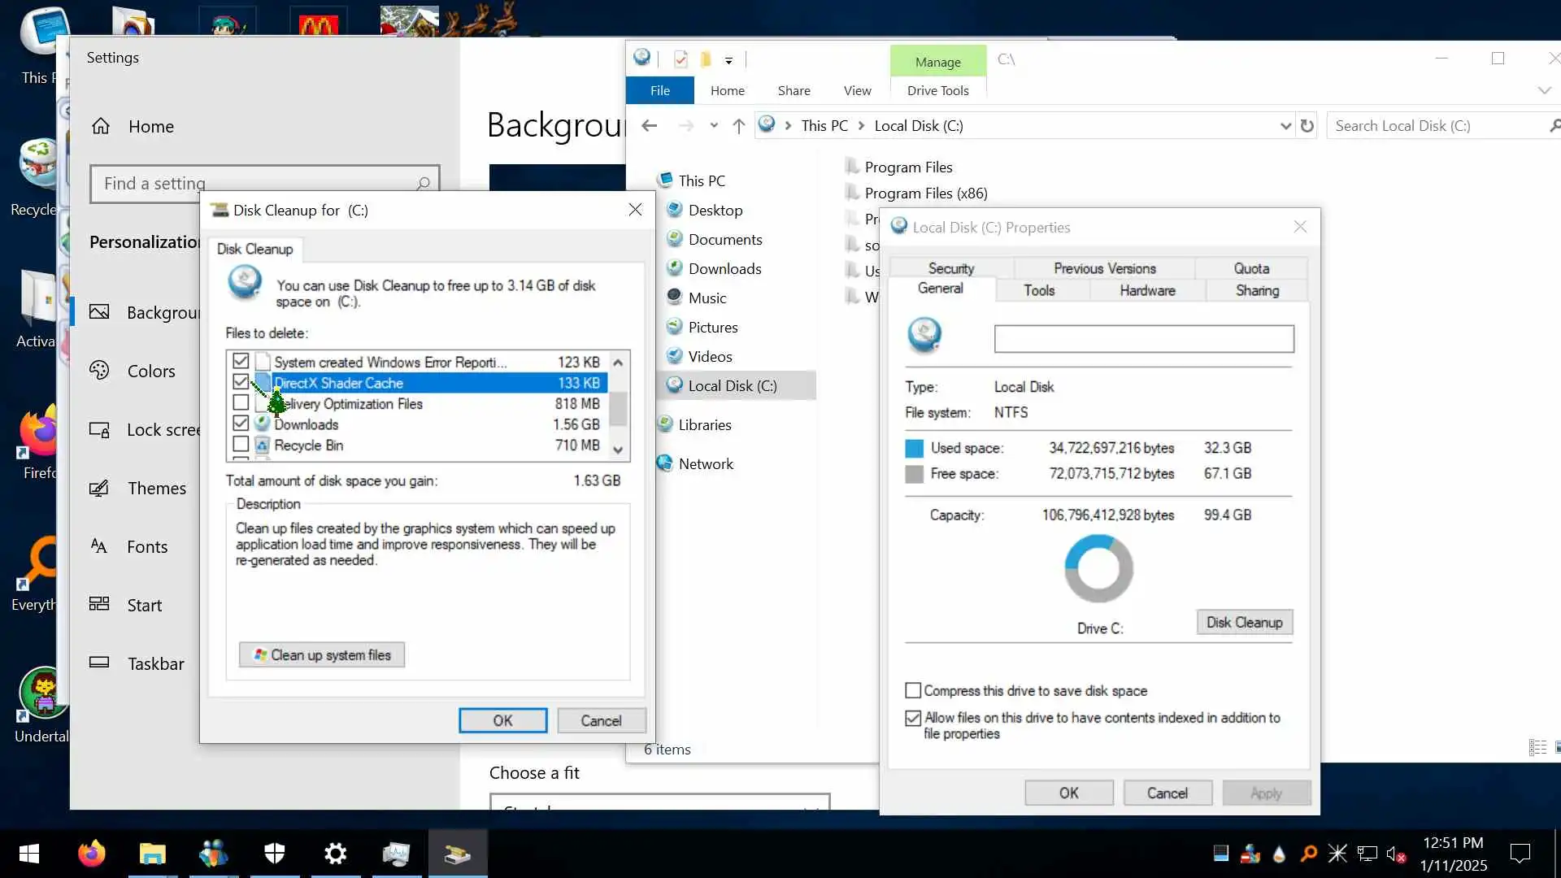This screenshot has width=1561, height=878.
Task: Switch to the Tools tab in Properties
Action: coord(1038,290)
